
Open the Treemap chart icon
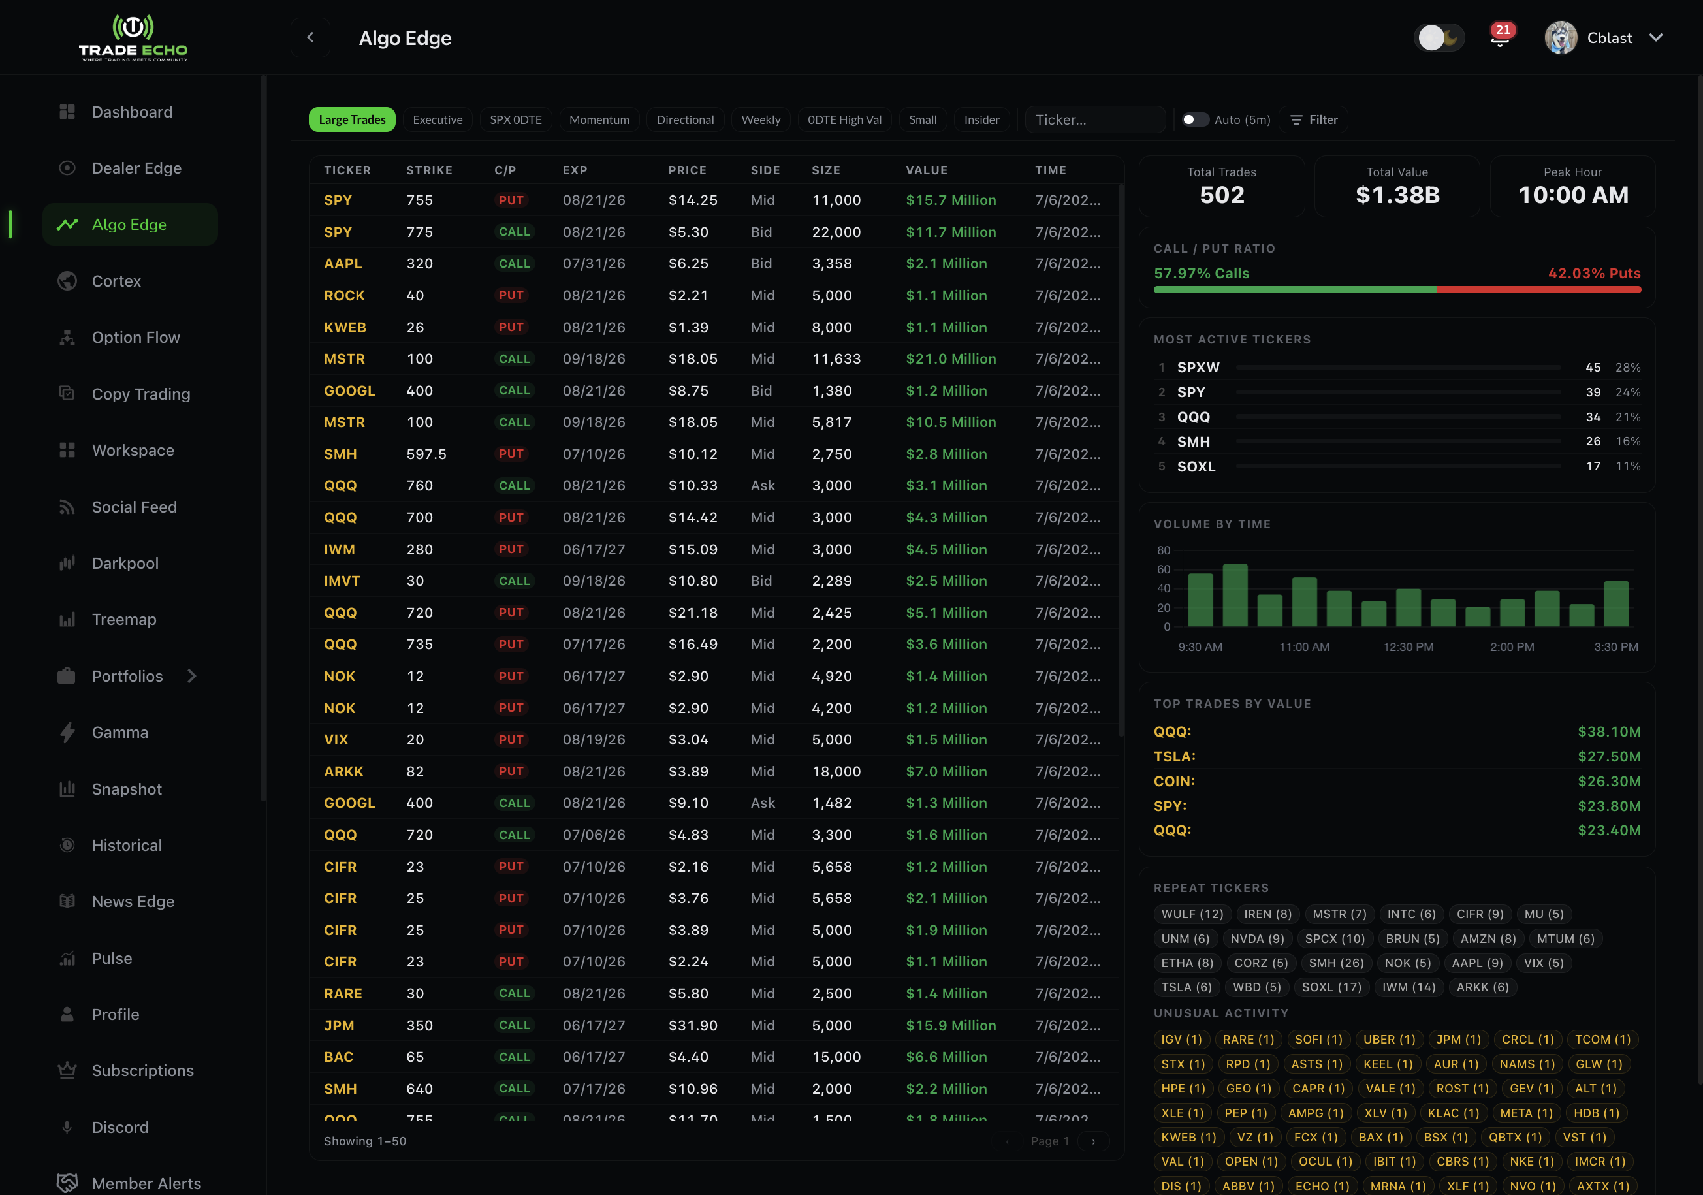pyautogui.click(x=67, y=620)
